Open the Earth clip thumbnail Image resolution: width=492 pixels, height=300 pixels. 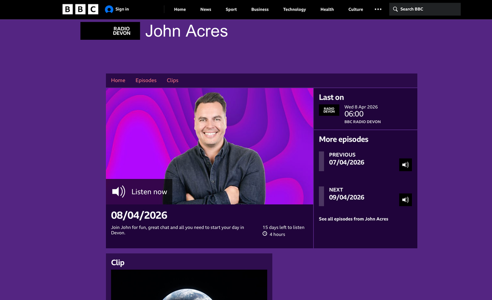coord(189,285)
